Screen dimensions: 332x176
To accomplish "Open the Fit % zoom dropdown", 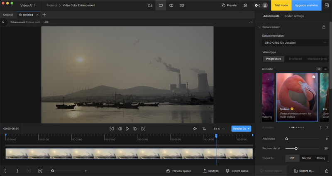I will coord(219,129).
